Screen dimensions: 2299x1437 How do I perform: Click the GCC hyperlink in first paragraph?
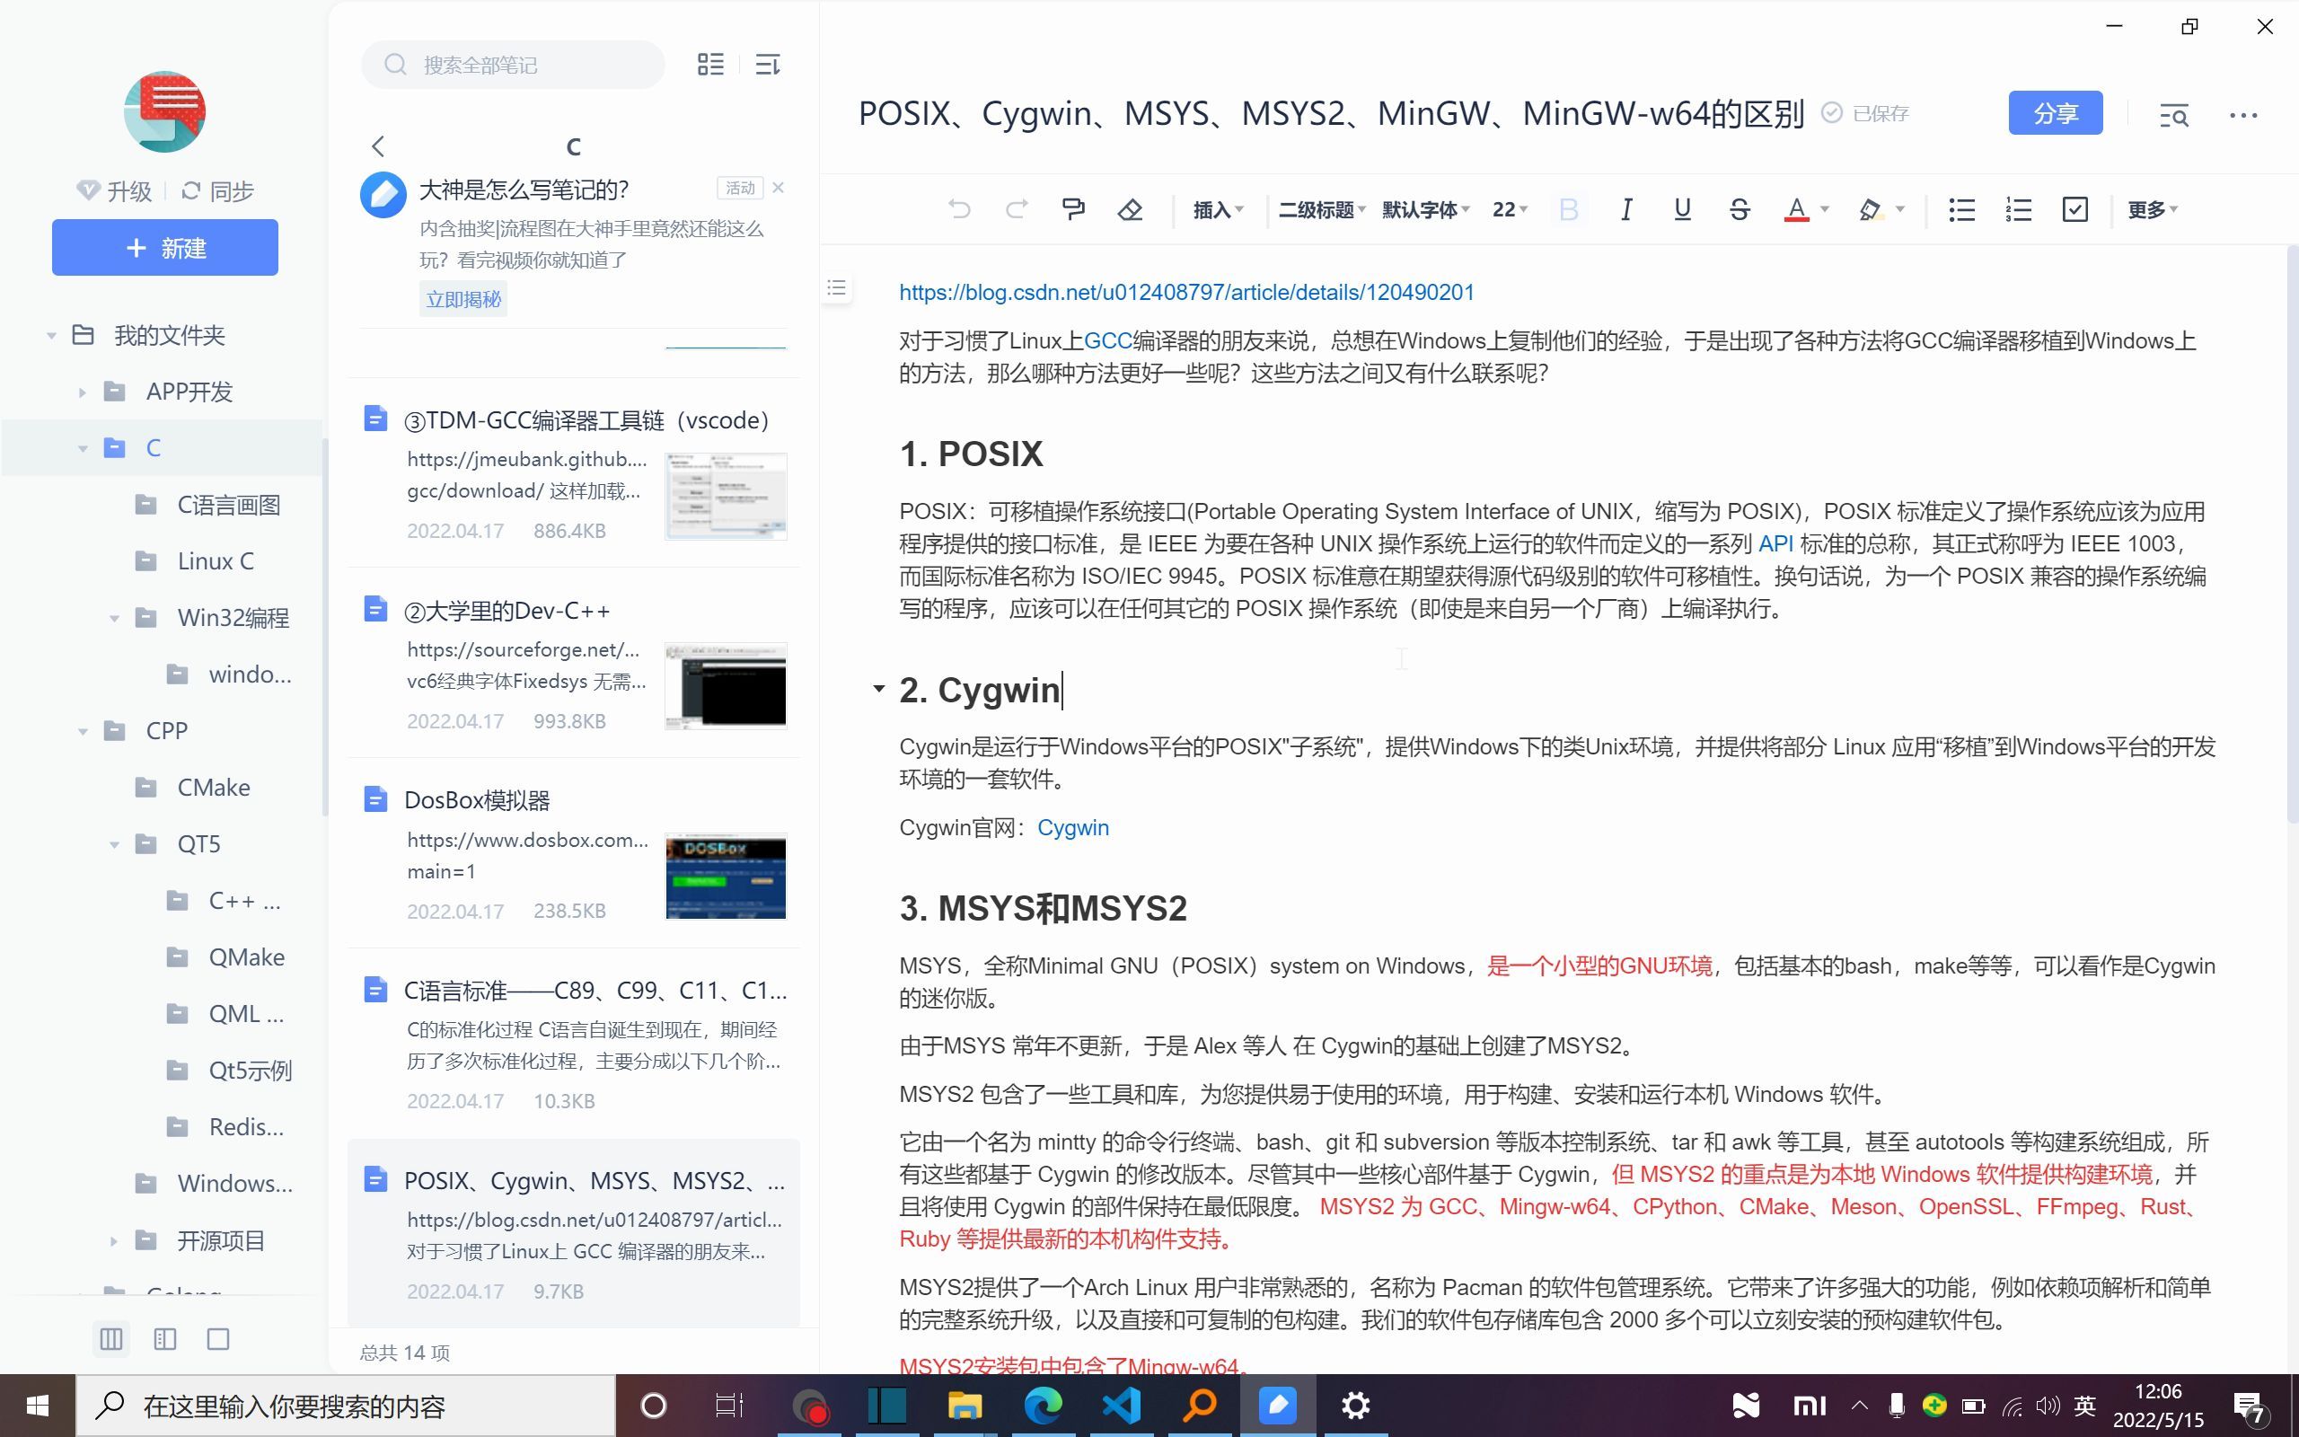point(1106,340)
